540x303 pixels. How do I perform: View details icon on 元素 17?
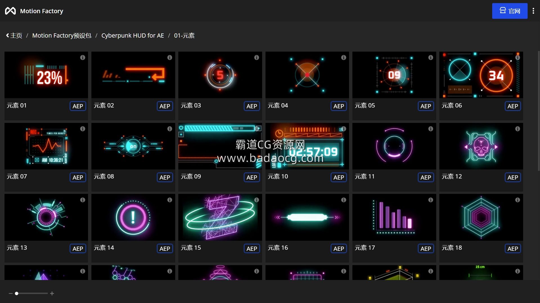(x=431, y=200)
